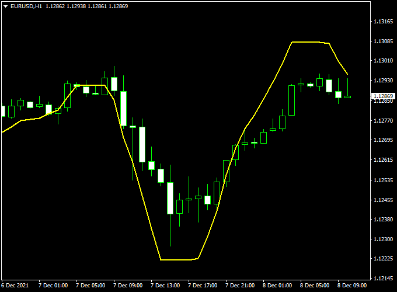This screenshot has height=292, width=397.
Task: Click the 8 Dec 01:00 time label
Action: [x=277, y=286]
